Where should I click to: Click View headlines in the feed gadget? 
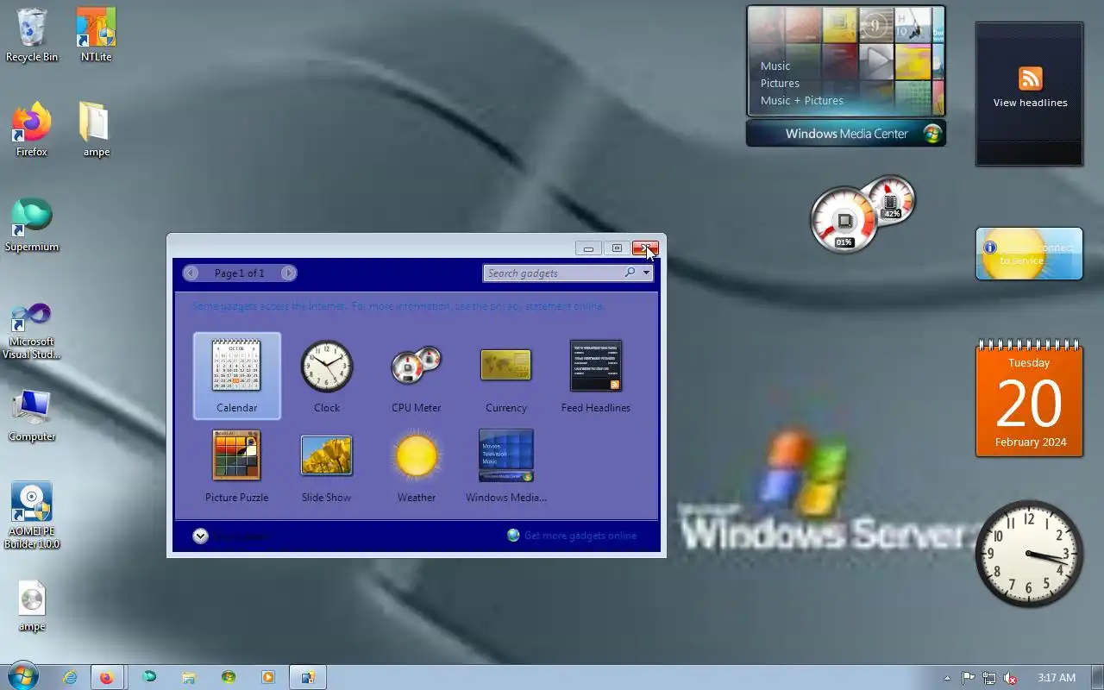[1030, 103]
